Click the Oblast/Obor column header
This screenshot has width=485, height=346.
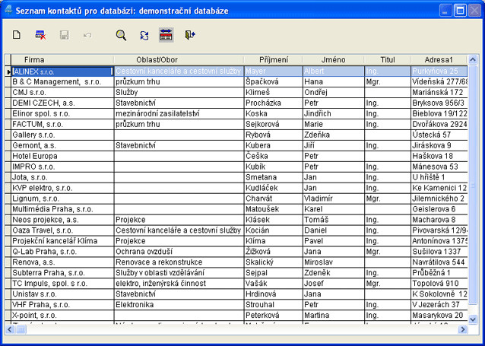(x=179, y=60)
